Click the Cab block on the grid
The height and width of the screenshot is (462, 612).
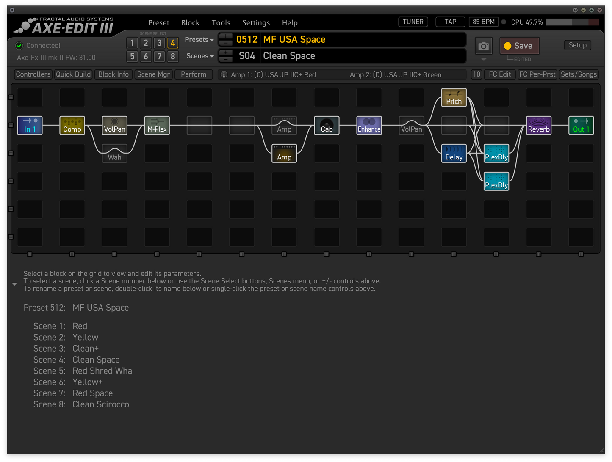326,125
